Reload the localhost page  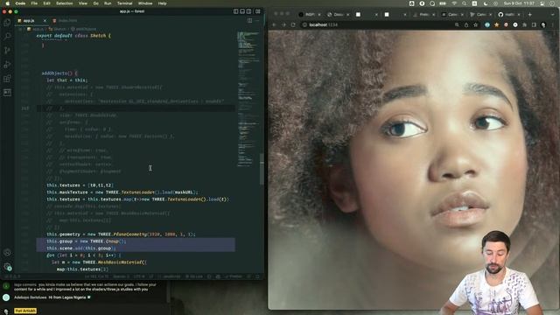pos(293,24)
